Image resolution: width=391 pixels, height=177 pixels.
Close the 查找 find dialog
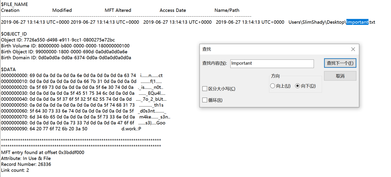tap(353, 49)
